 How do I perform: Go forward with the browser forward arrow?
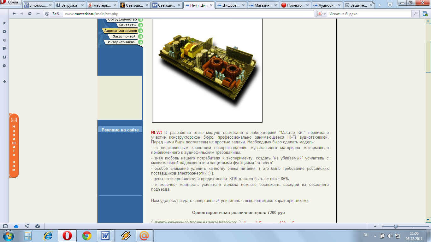[22, 14]
